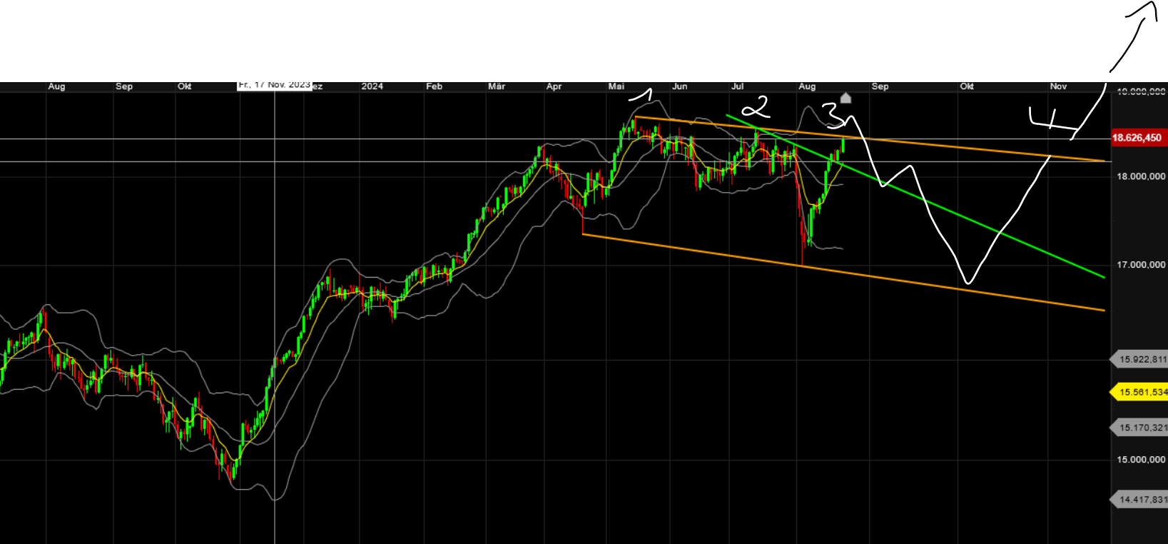Click the 17.000,000 price axis label
The width and height of the screenshot is (1168, 544).
1141,265
